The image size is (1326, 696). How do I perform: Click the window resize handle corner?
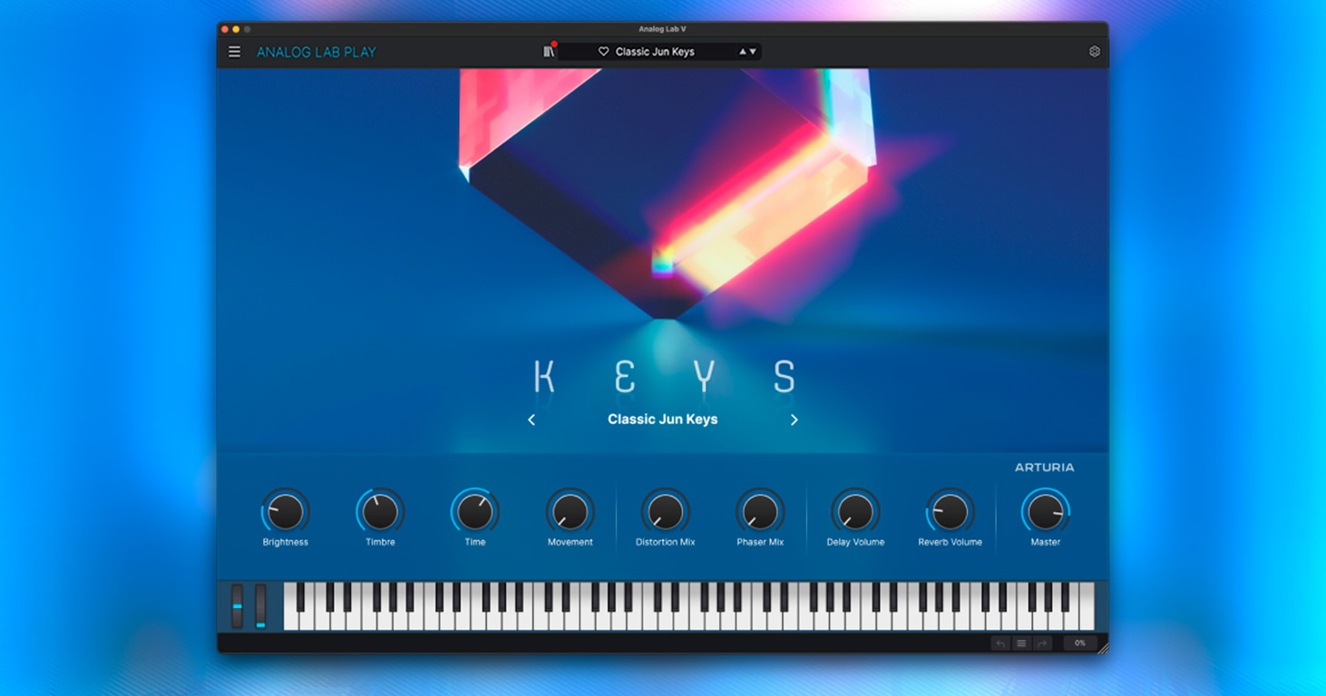point(1103,647)
